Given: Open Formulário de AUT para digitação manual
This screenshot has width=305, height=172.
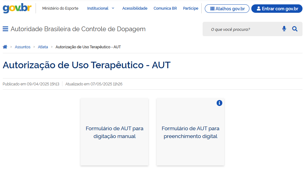Looking at the screenshot, I should [x=114, y=132].
